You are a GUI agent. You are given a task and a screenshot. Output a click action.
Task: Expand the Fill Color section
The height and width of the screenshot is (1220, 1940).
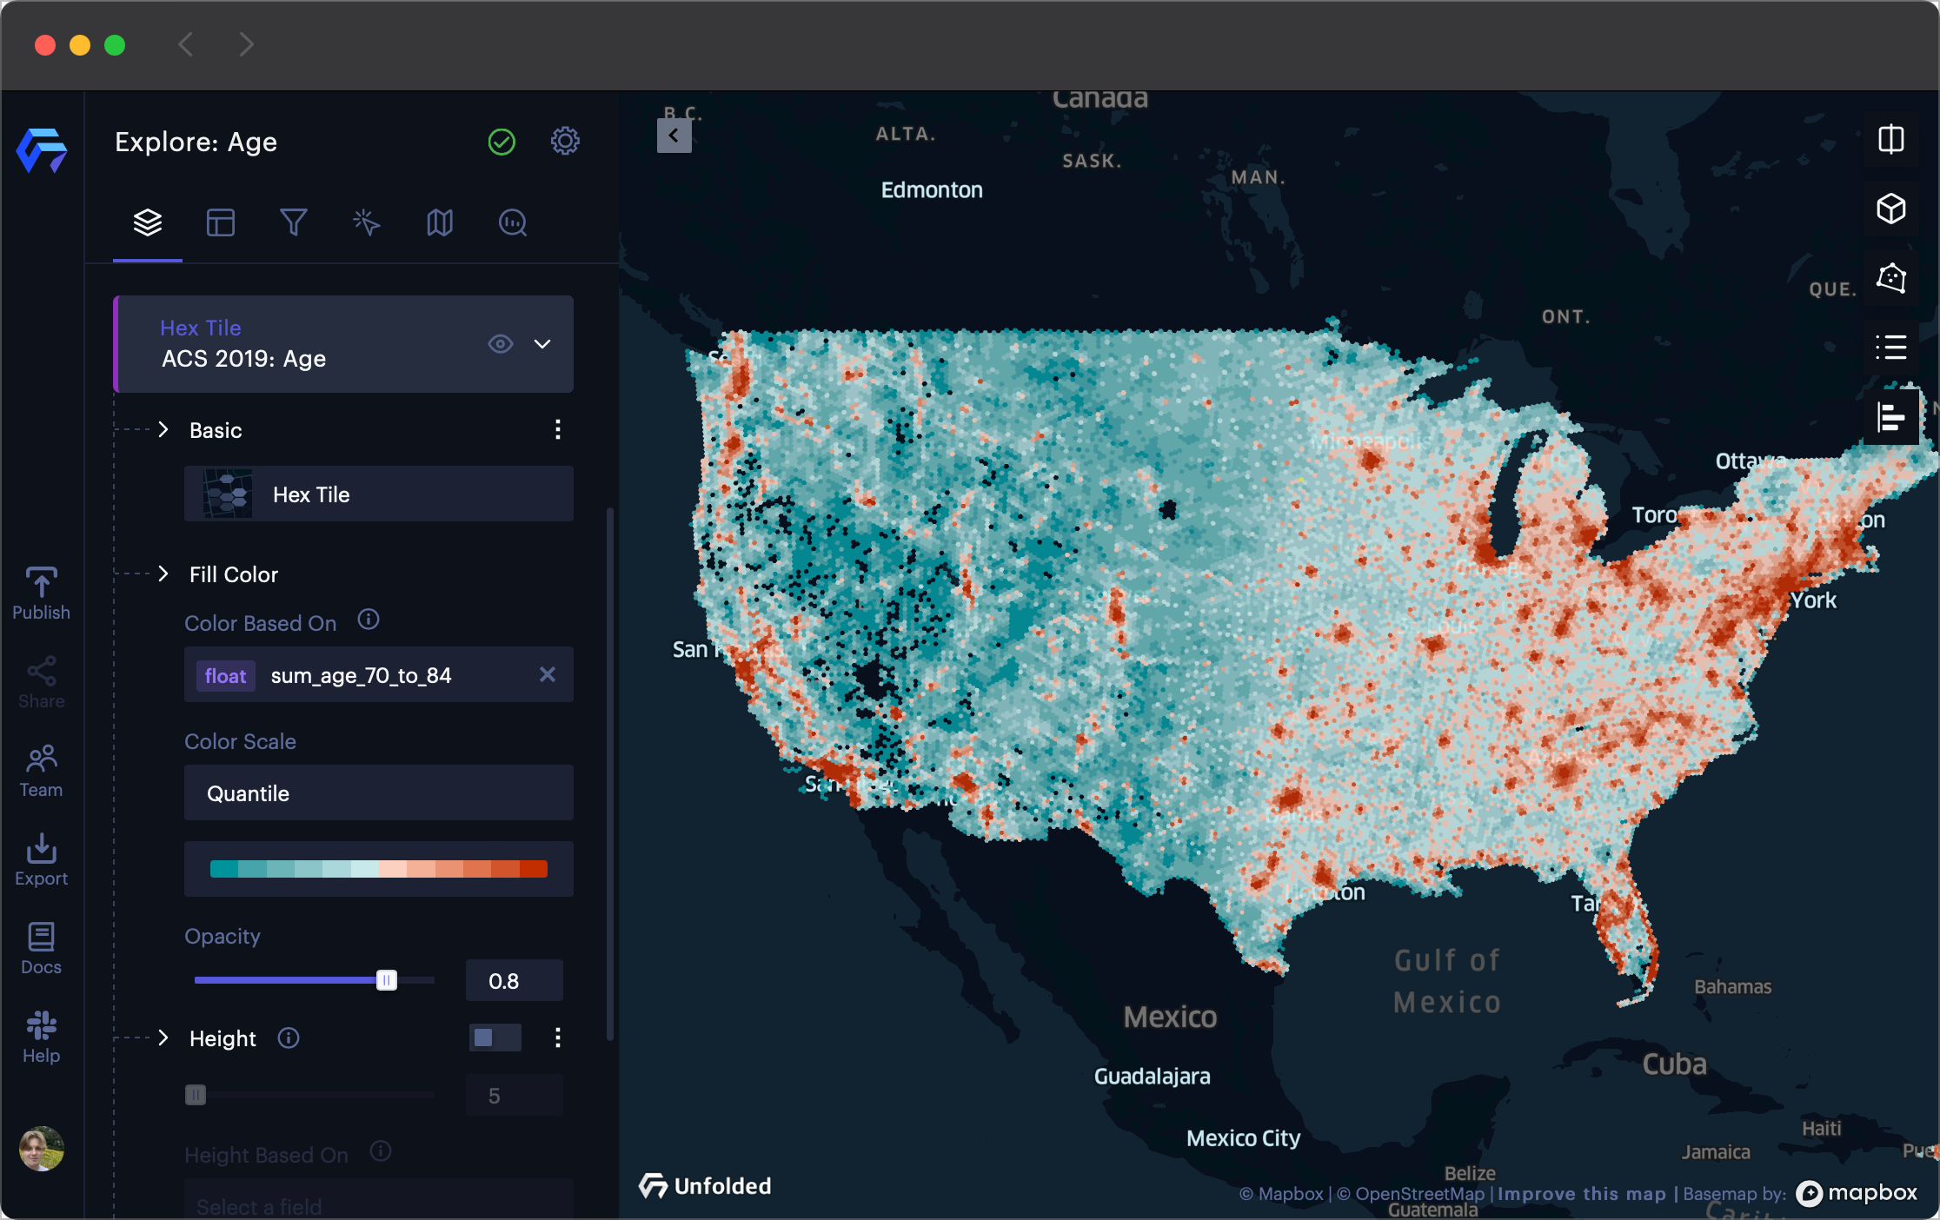pos(163,574)
